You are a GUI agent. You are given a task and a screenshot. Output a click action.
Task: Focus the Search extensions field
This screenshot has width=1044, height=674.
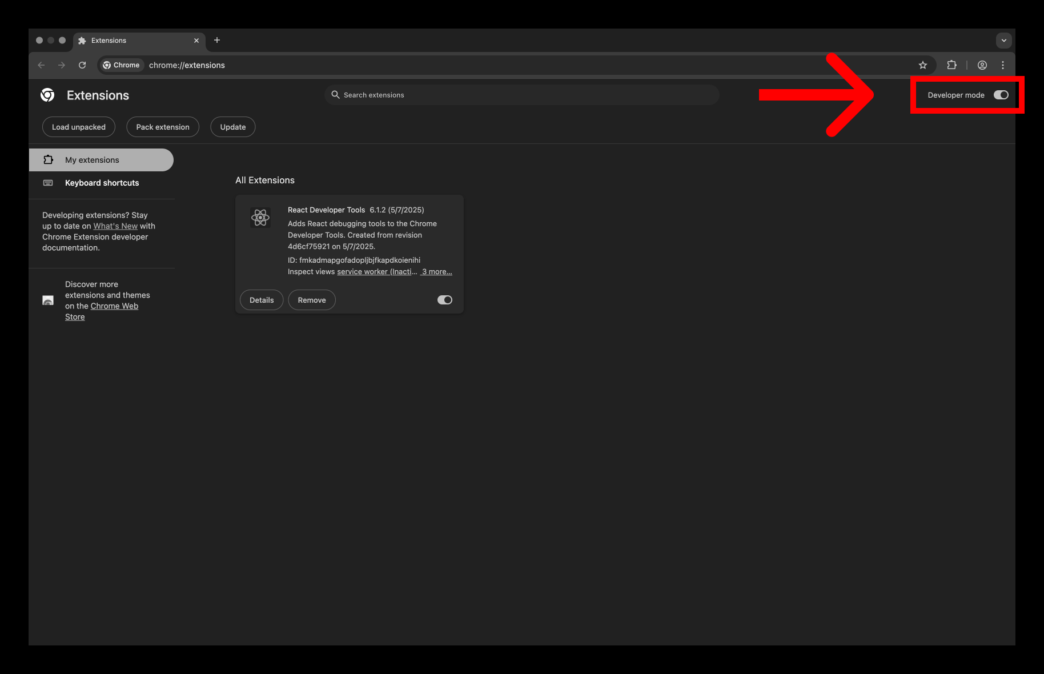[522, 95]
